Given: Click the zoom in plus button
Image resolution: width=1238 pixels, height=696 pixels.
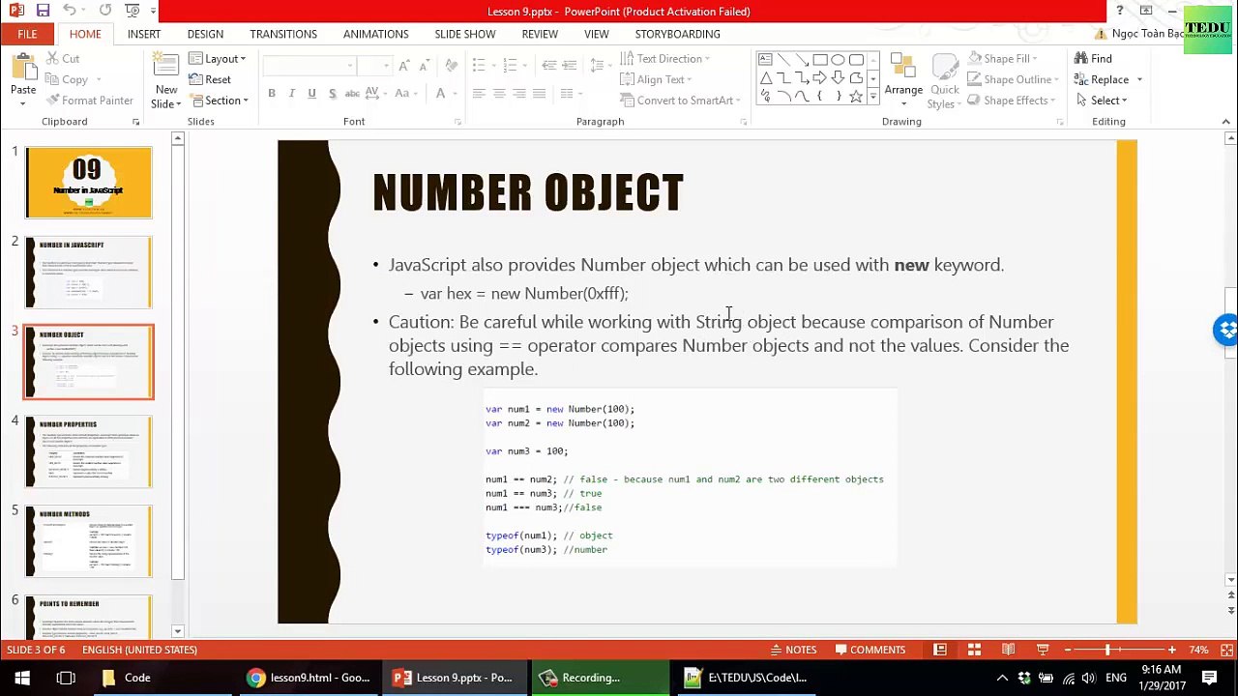Looking at the screenshot, I should coord(1171,650).
